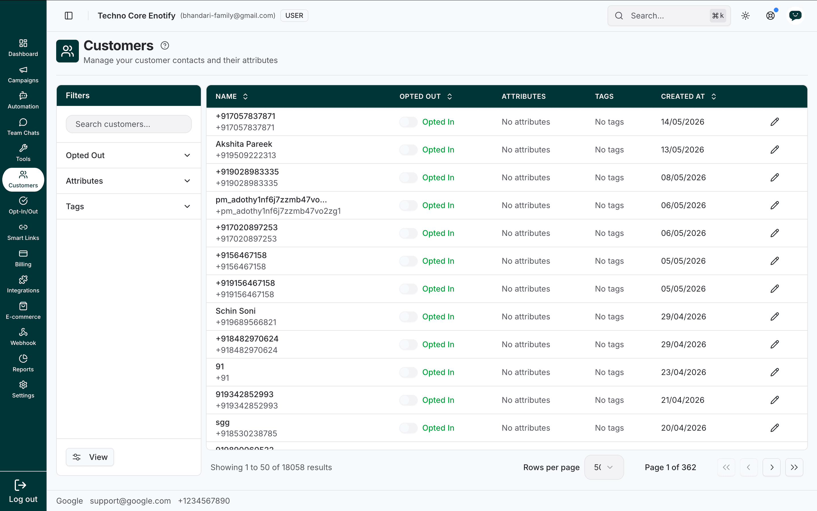Open Team Chats in the sidebar
The image size is (817, 511).
coord(23,127)
